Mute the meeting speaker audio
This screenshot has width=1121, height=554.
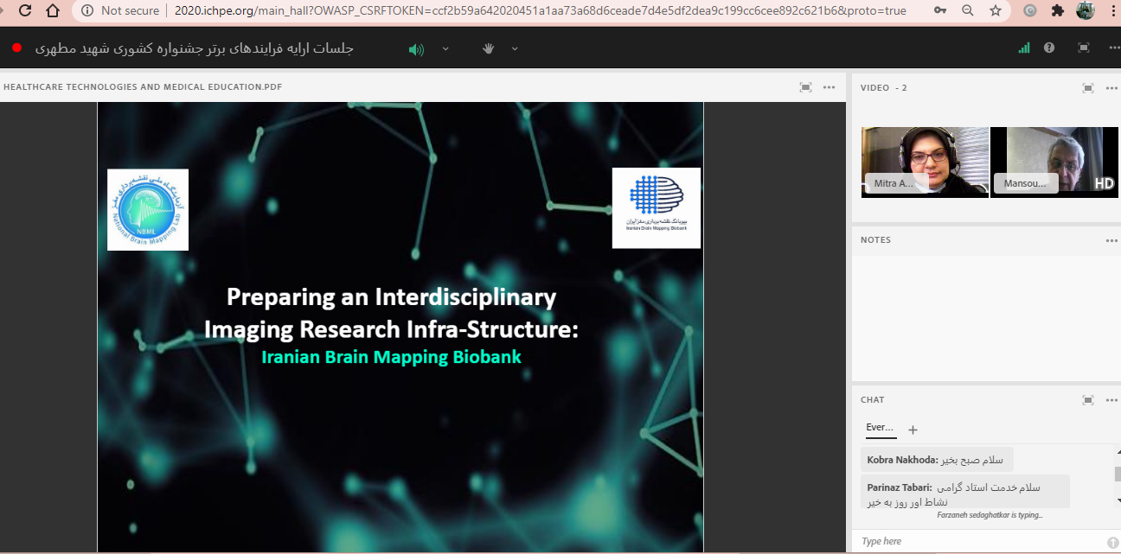416,49
